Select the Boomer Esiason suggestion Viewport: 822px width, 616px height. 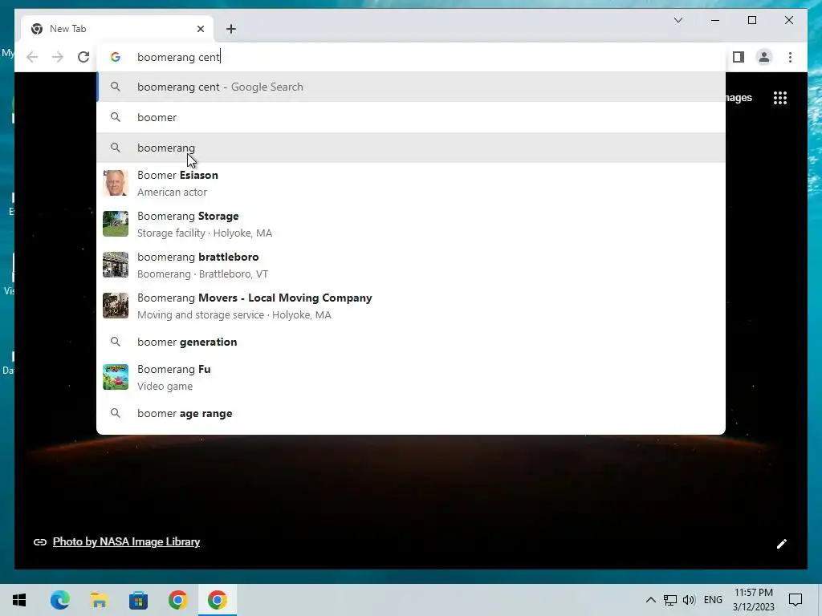click(411, 184)
